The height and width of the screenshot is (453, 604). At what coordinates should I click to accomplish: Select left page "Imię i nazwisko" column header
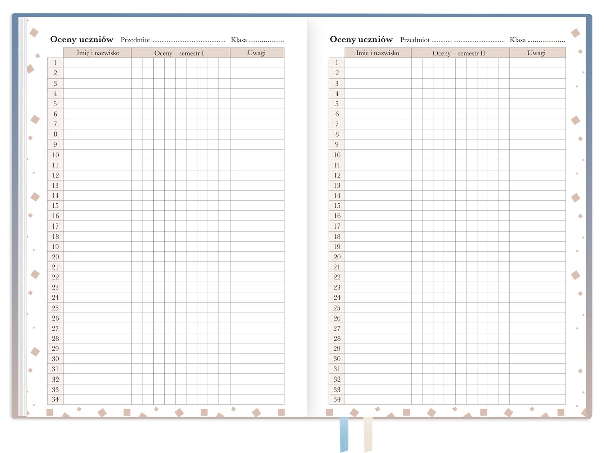click(x=98, y=53)
